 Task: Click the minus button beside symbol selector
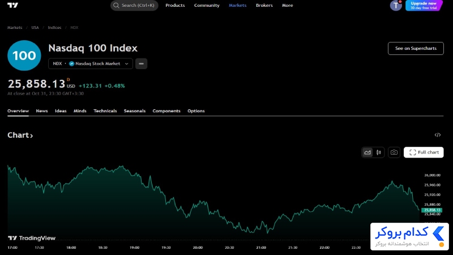[x=141, y=63]
